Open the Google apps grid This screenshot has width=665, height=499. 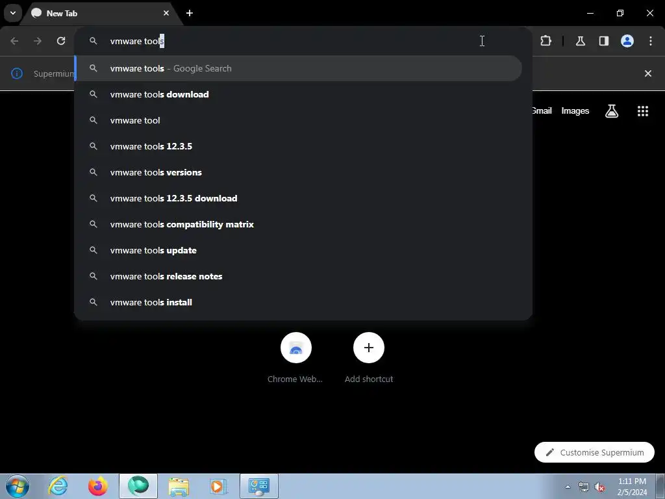[x=643, y=111]
